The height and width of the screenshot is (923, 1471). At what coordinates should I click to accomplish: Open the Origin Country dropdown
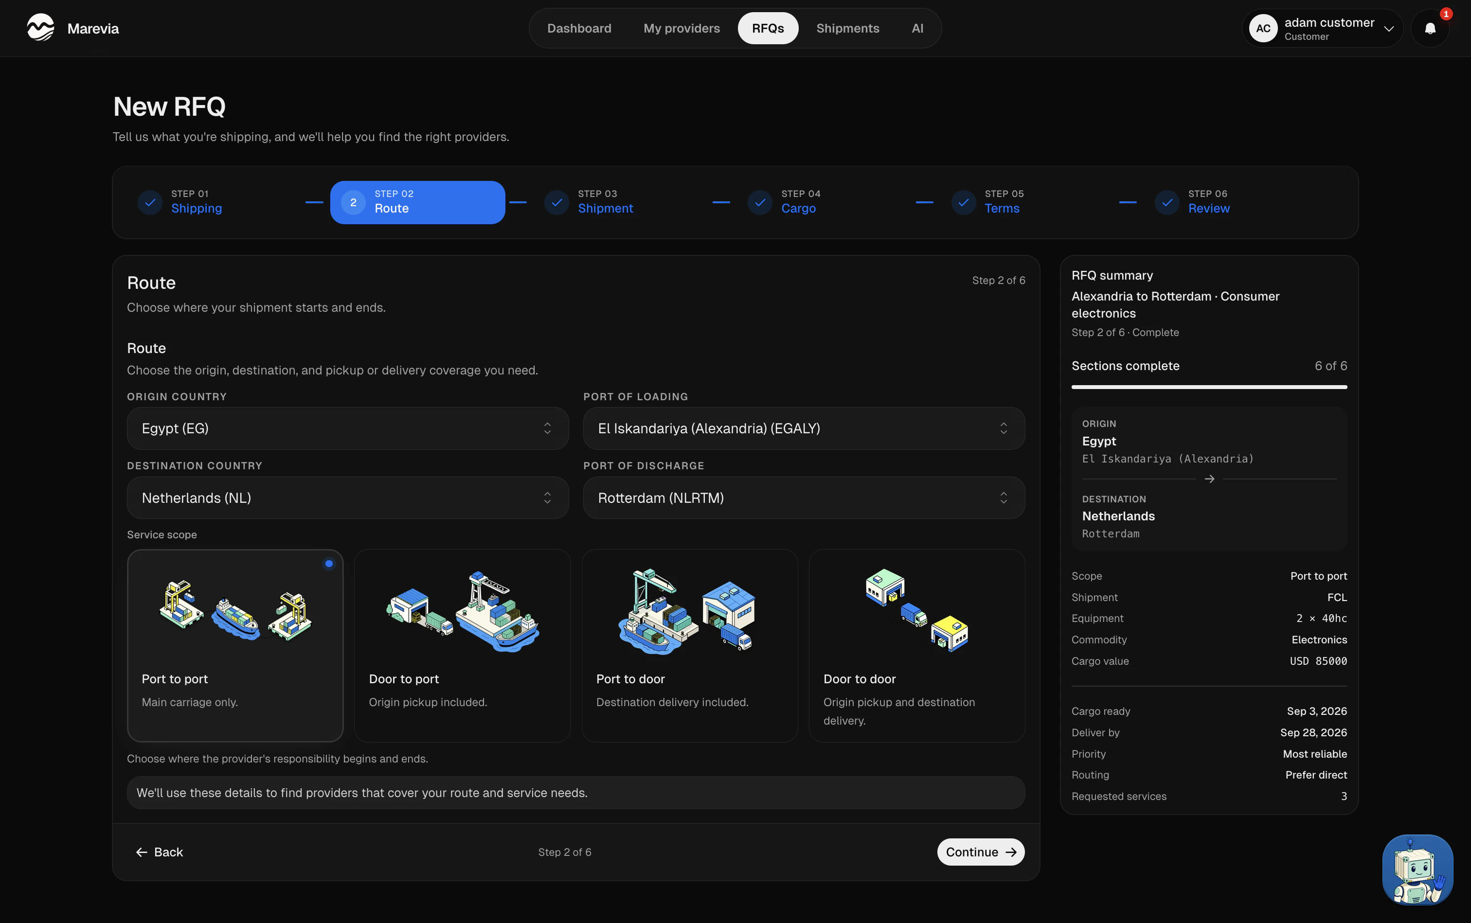click(347, 428)
